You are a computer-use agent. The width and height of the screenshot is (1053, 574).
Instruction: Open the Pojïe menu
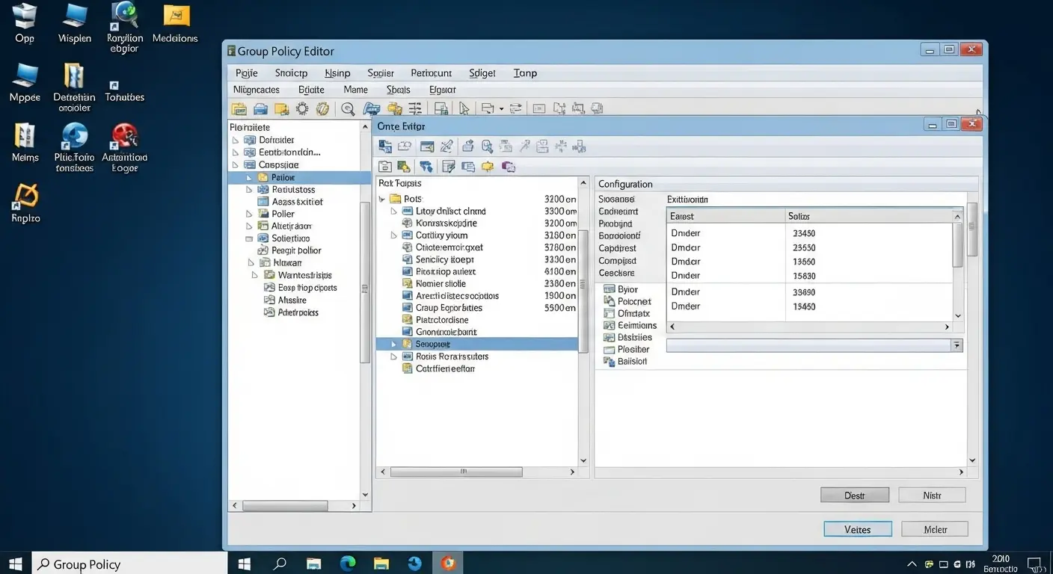click(x=247, y=73)
